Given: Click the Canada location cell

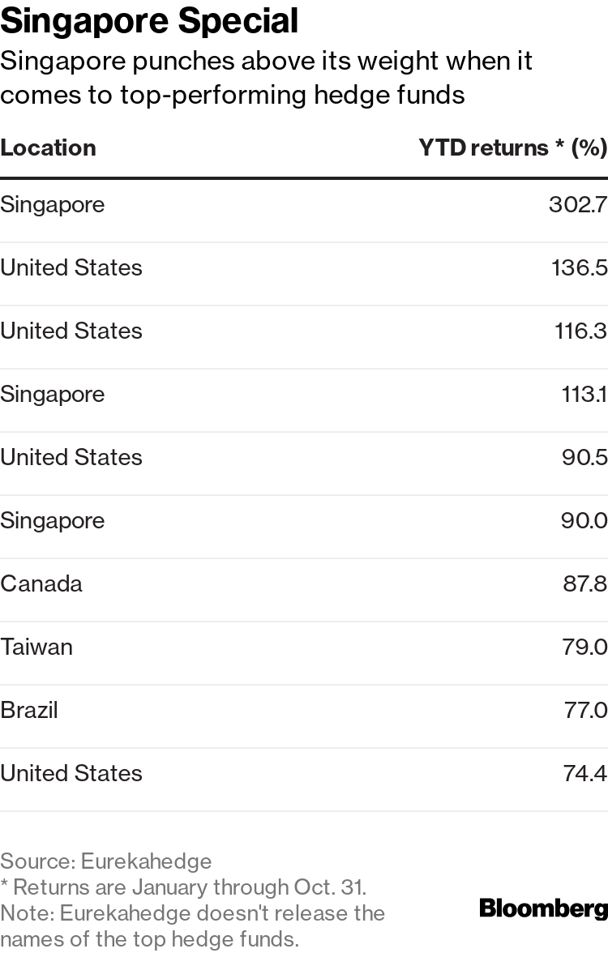Looking at the screenshot, I should (41, 583).
